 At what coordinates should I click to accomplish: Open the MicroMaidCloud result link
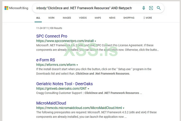(x=51, y=103)
